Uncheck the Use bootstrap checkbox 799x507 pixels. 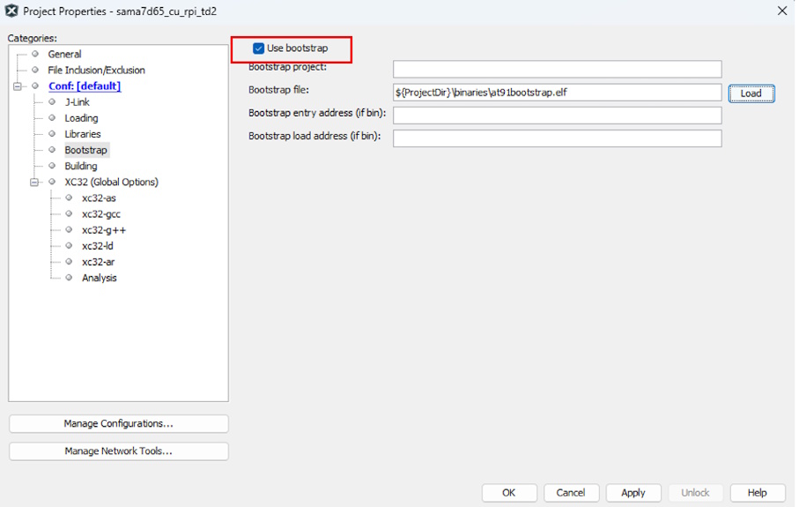click(258, 48)
